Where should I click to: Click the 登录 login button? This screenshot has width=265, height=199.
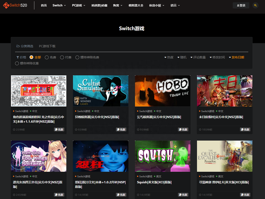(241, 5)
